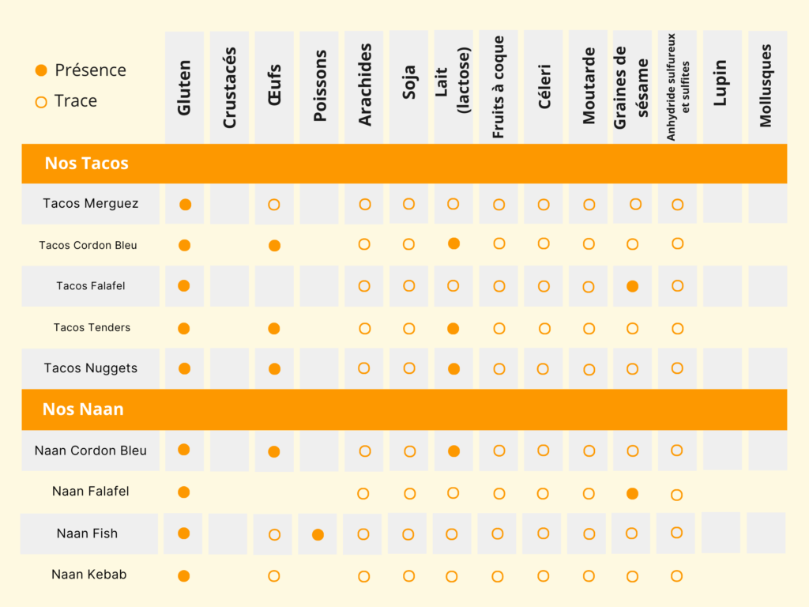809x607 pixels.
Task: Click Tacos Tenders moutarde trace circle
Action: [589, 329]
